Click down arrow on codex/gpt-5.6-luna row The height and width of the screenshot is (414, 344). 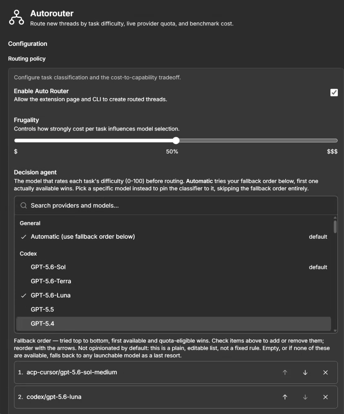(305, 397)
